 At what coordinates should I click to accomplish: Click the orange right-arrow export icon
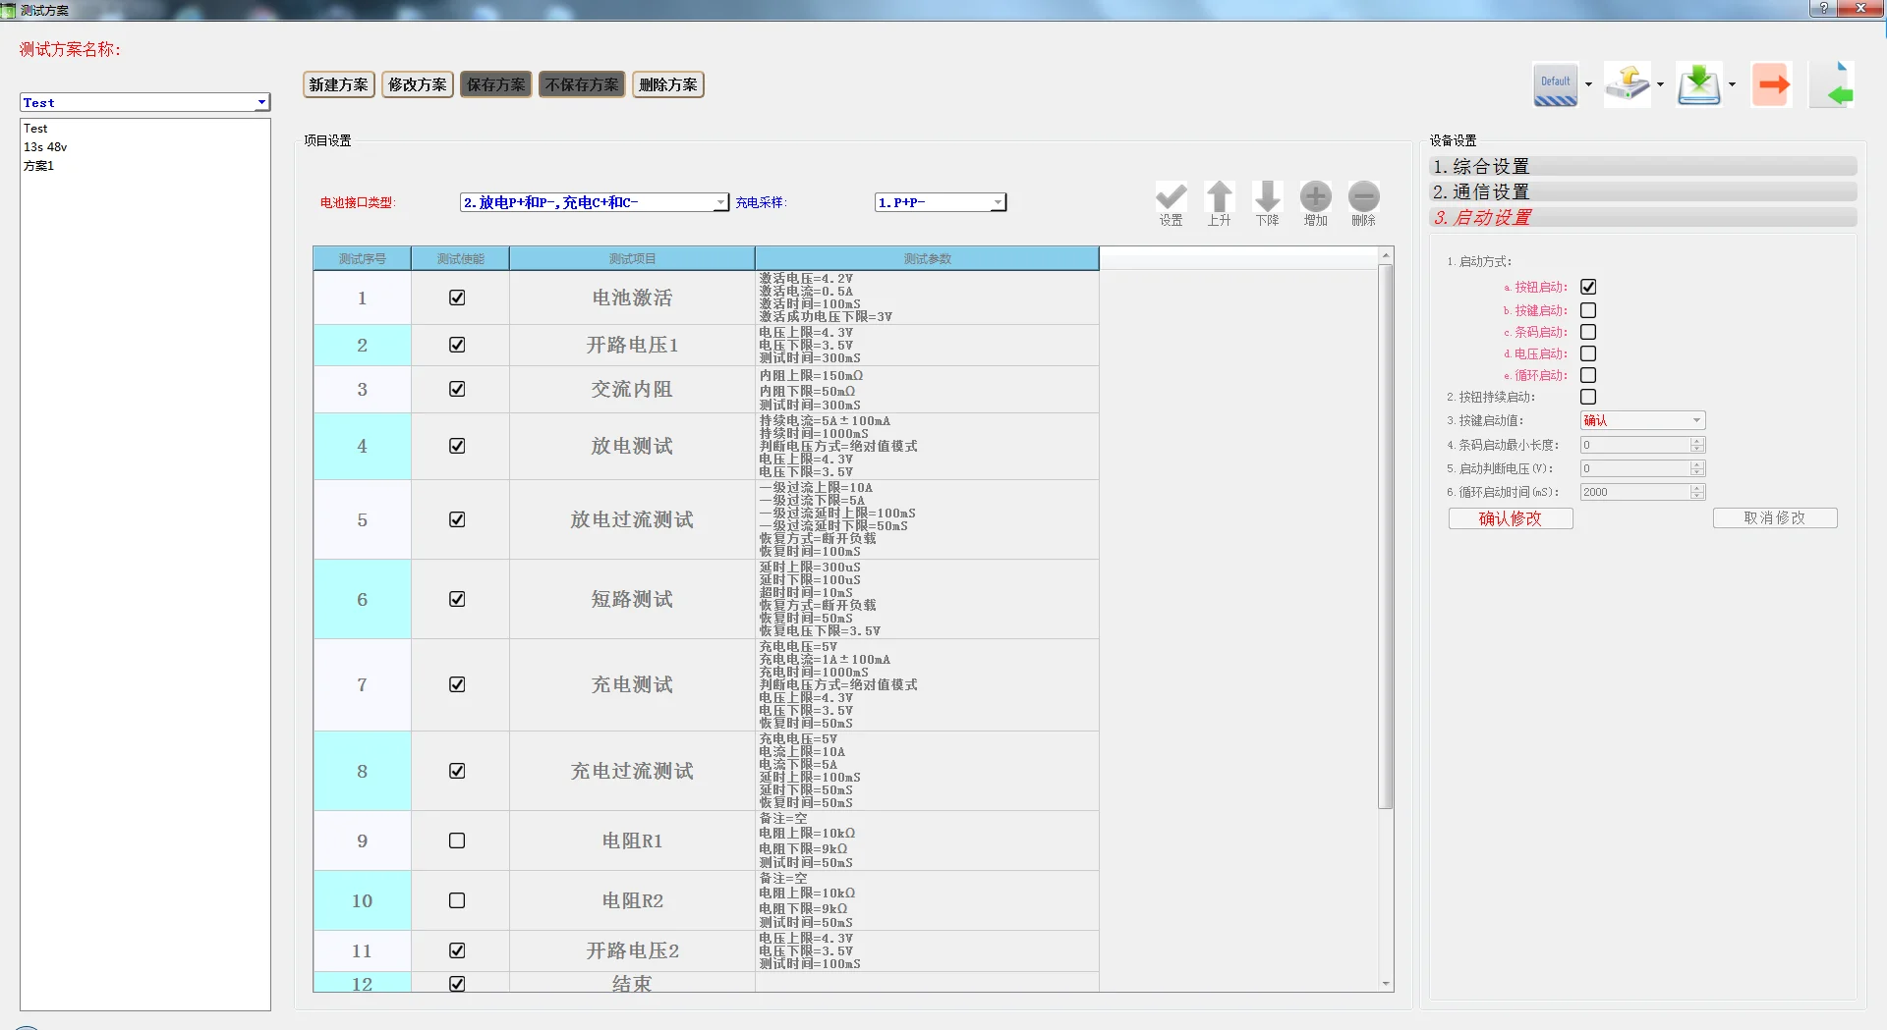pyautogui.click(x=1772, y=84)
